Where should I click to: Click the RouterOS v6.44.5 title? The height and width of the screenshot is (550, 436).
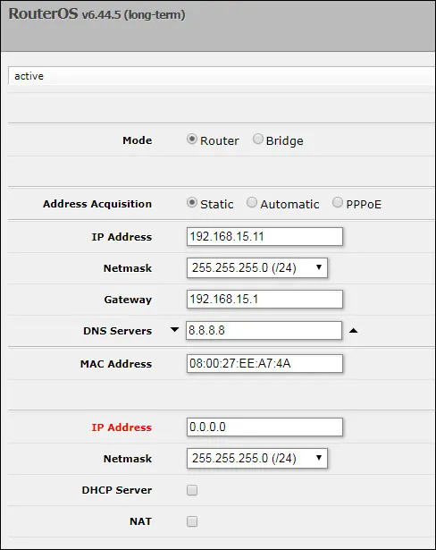[96, 14]
